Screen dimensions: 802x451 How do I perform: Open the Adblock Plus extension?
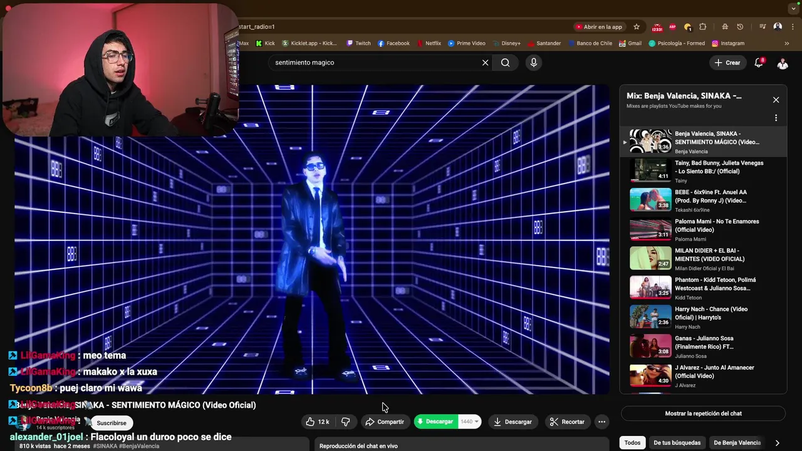673,27
